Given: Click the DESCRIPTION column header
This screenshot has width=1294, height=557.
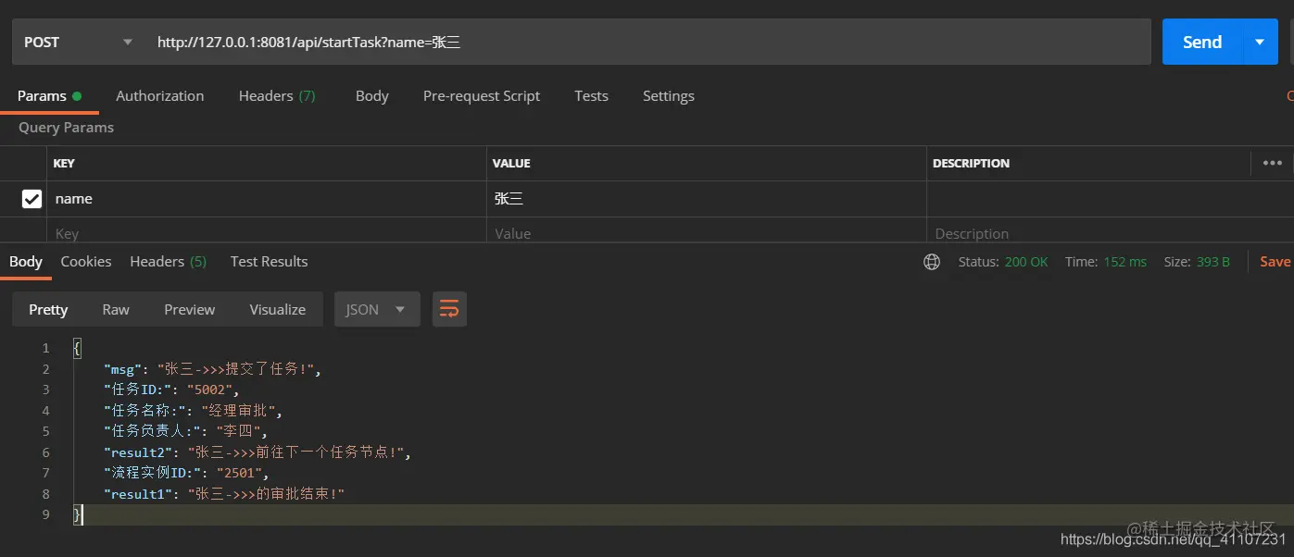Looking at the screenshot, I should pos(971,163).
